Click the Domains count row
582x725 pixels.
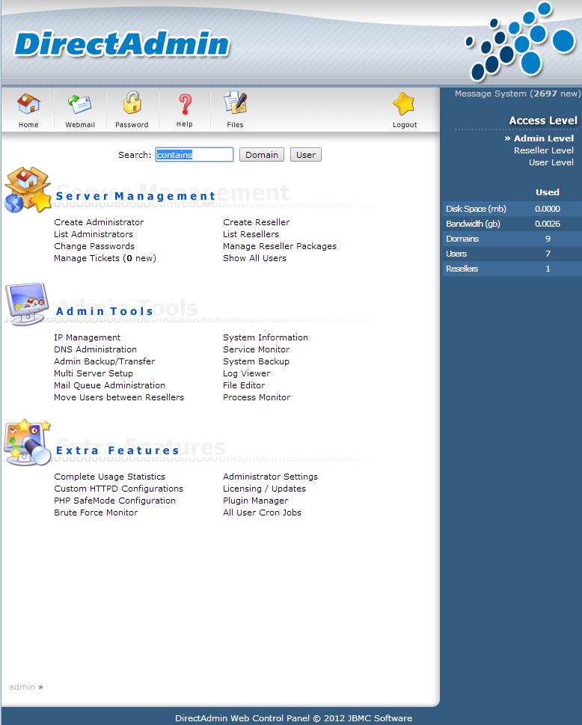click(x=512, y=239)
